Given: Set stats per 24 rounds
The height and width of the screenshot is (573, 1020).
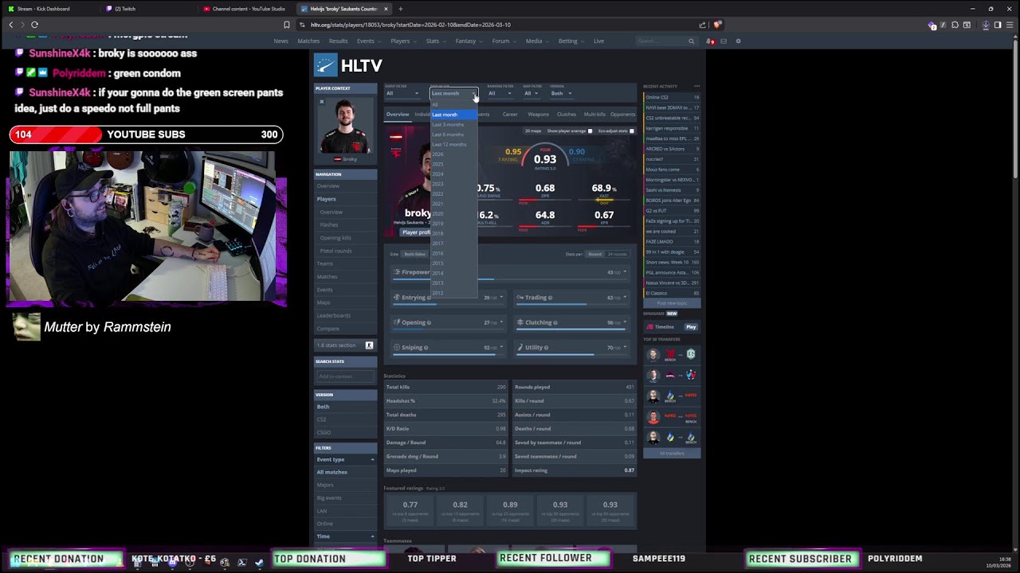Looking at the screenshot, I should tap(617, 254).
